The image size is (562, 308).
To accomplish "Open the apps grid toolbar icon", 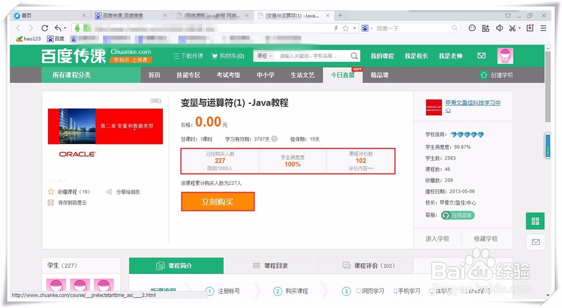I will 486,28.
